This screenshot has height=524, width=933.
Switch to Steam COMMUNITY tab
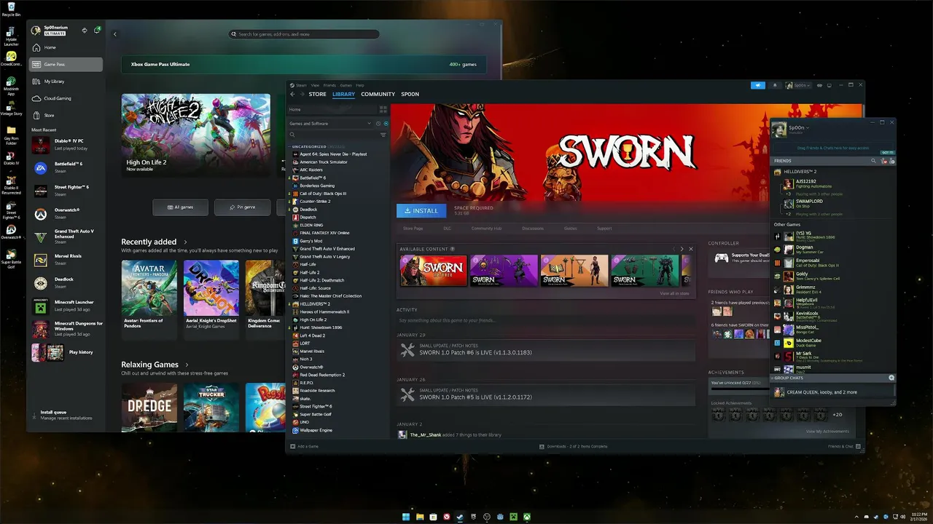pos(378,94)
